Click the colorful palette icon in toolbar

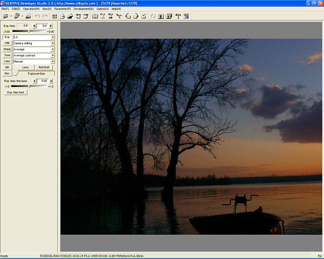pos(186,16)
